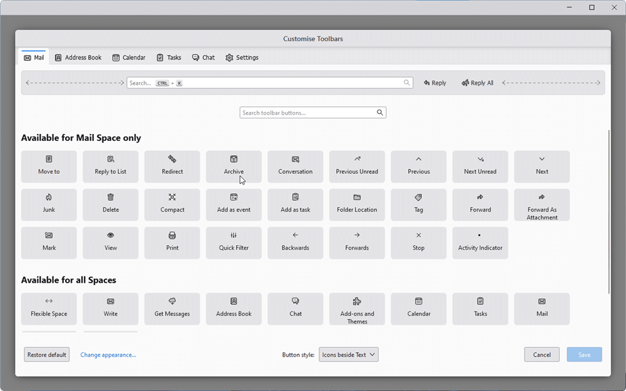Click the Write message icon
This screenshot has height=391, width=626.
click(x=110, y=308)
